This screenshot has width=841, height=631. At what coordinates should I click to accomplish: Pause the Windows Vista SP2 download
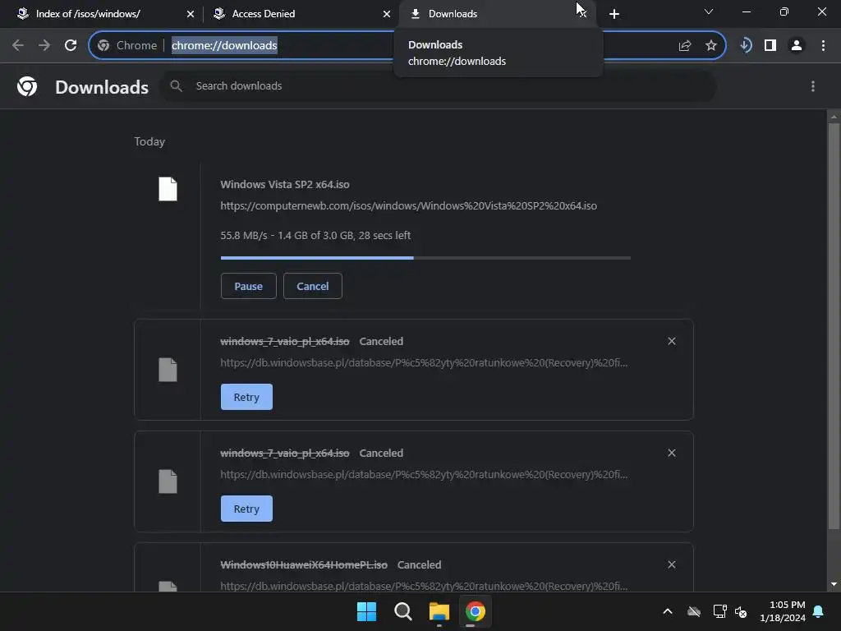pos(248,286)
